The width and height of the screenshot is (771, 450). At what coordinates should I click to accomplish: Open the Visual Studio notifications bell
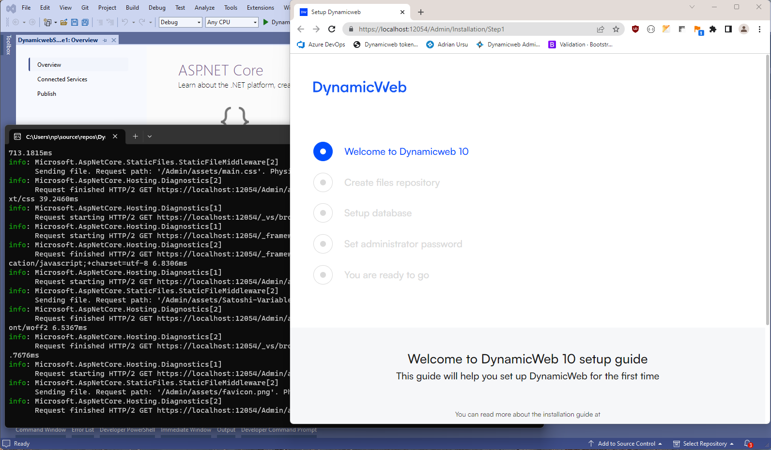pos(748,444)
